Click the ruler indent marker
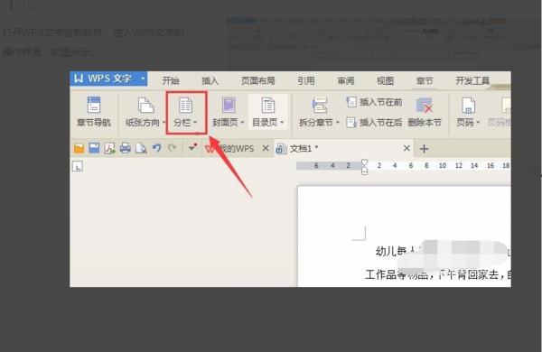This screenshot has height=352, width=542. pyautogui.click(x=364, y=167)
